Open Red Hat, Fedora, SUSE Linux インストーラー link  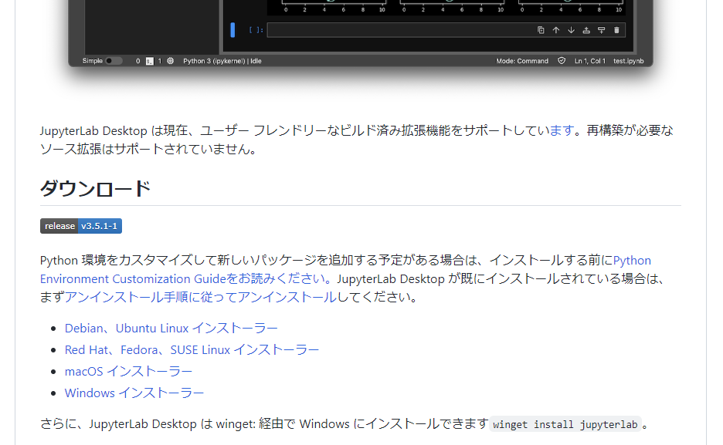tap(192, 350)
